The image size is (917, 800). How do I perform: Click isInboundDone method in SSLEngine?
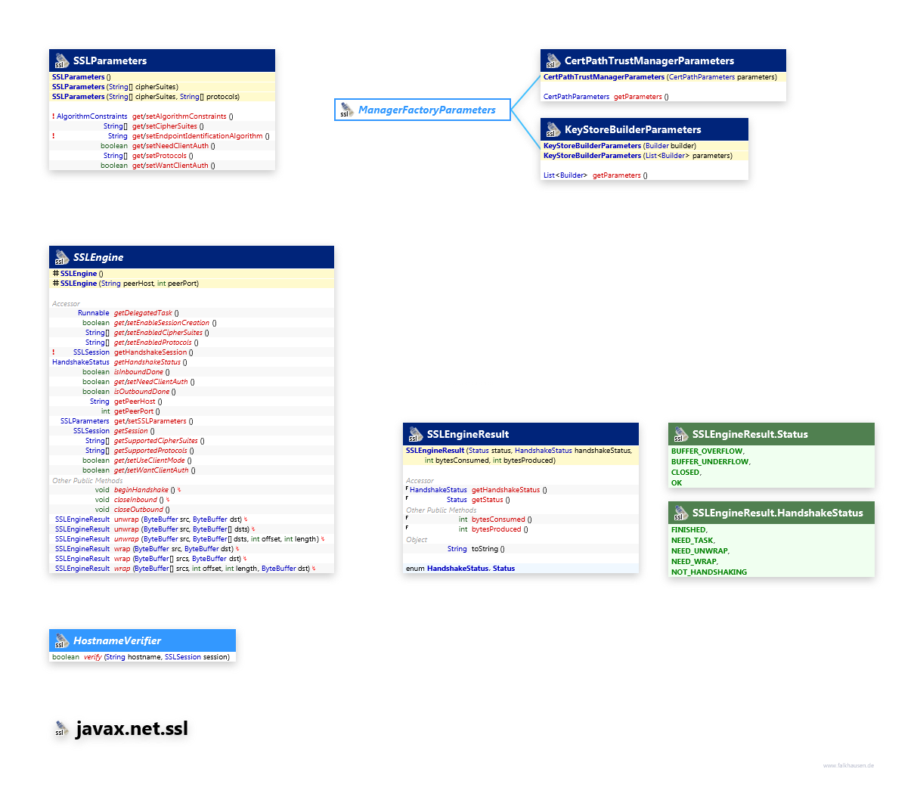(x=138, y=372)
